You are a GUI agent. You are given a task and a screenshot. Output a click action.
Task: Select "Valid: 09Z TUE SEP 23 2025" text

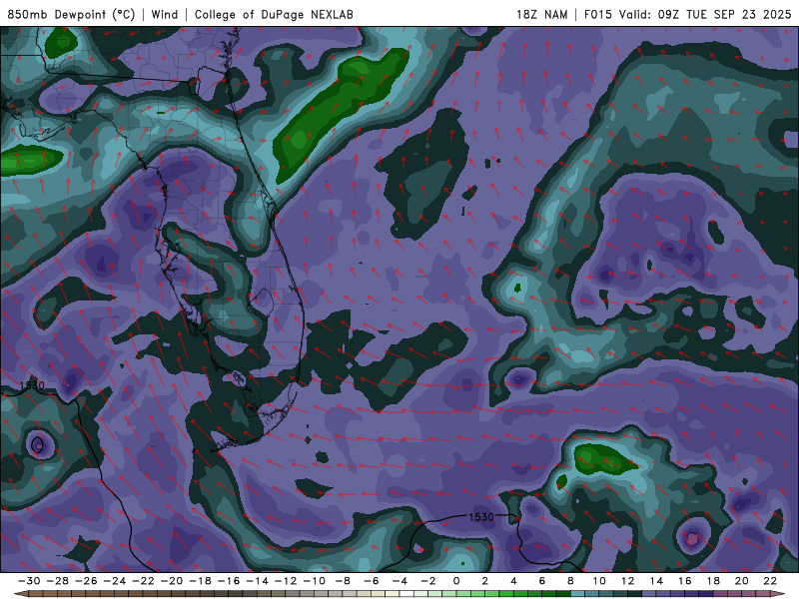point(705,14)
